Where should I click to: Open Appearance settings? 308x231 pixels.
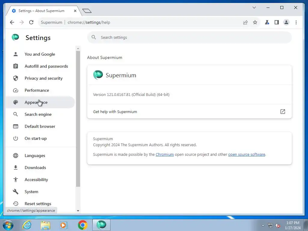pyautogui.click(x=40, y=102)
